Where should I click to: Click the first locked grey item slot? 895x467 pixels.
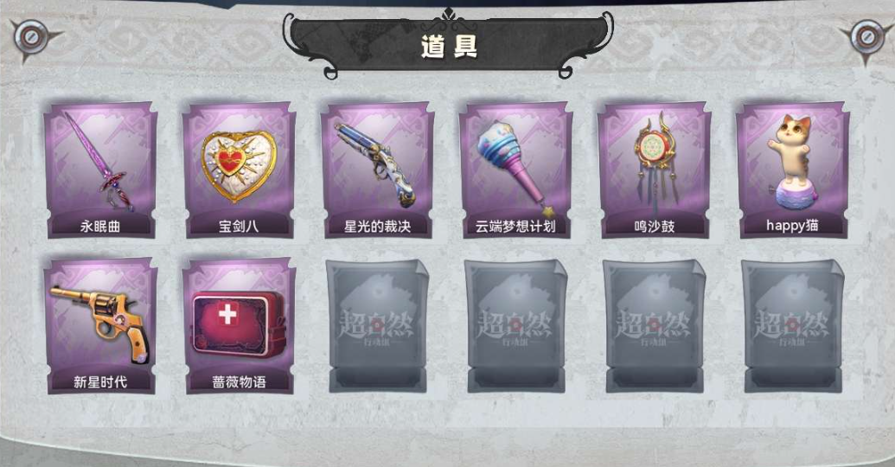tap(377, 326)
